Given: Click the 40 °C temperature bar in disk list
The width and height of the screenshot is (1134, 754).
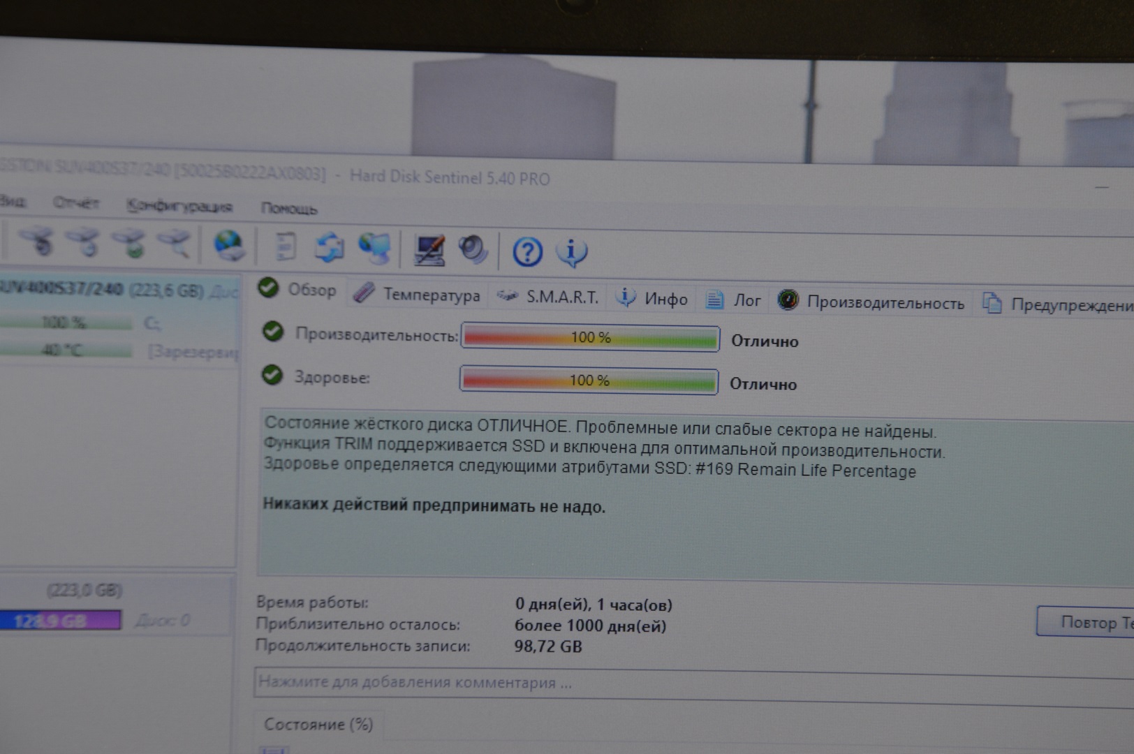Looking at the screenshot, I should [66, 350].
